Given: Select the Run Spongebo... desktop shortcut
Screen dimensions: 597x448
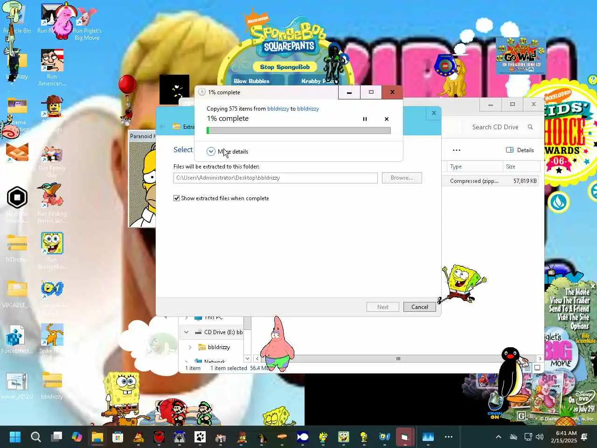Looking at the screenshot, I should (x=52, y=251).
